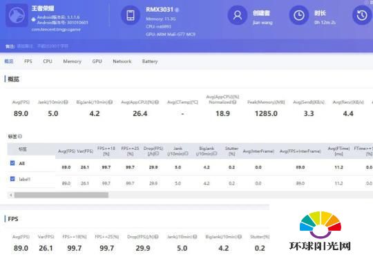Image resolution: width=373 pixels, height=257 pixels.
Task: Open the CPU tab
Action: point(48,61)
